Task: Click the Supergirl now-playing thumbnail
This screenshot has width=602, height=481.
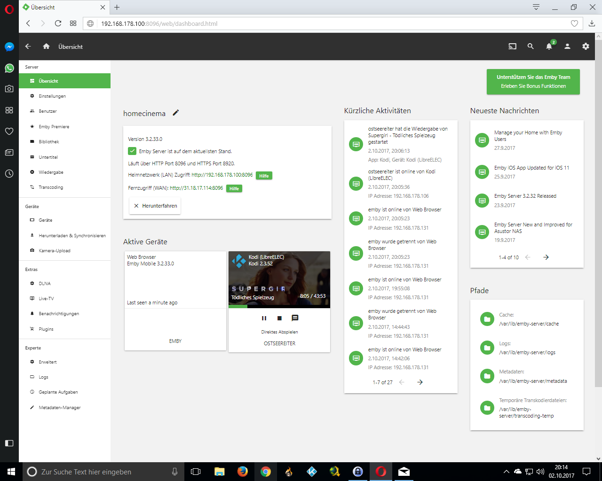Action: 279,279
